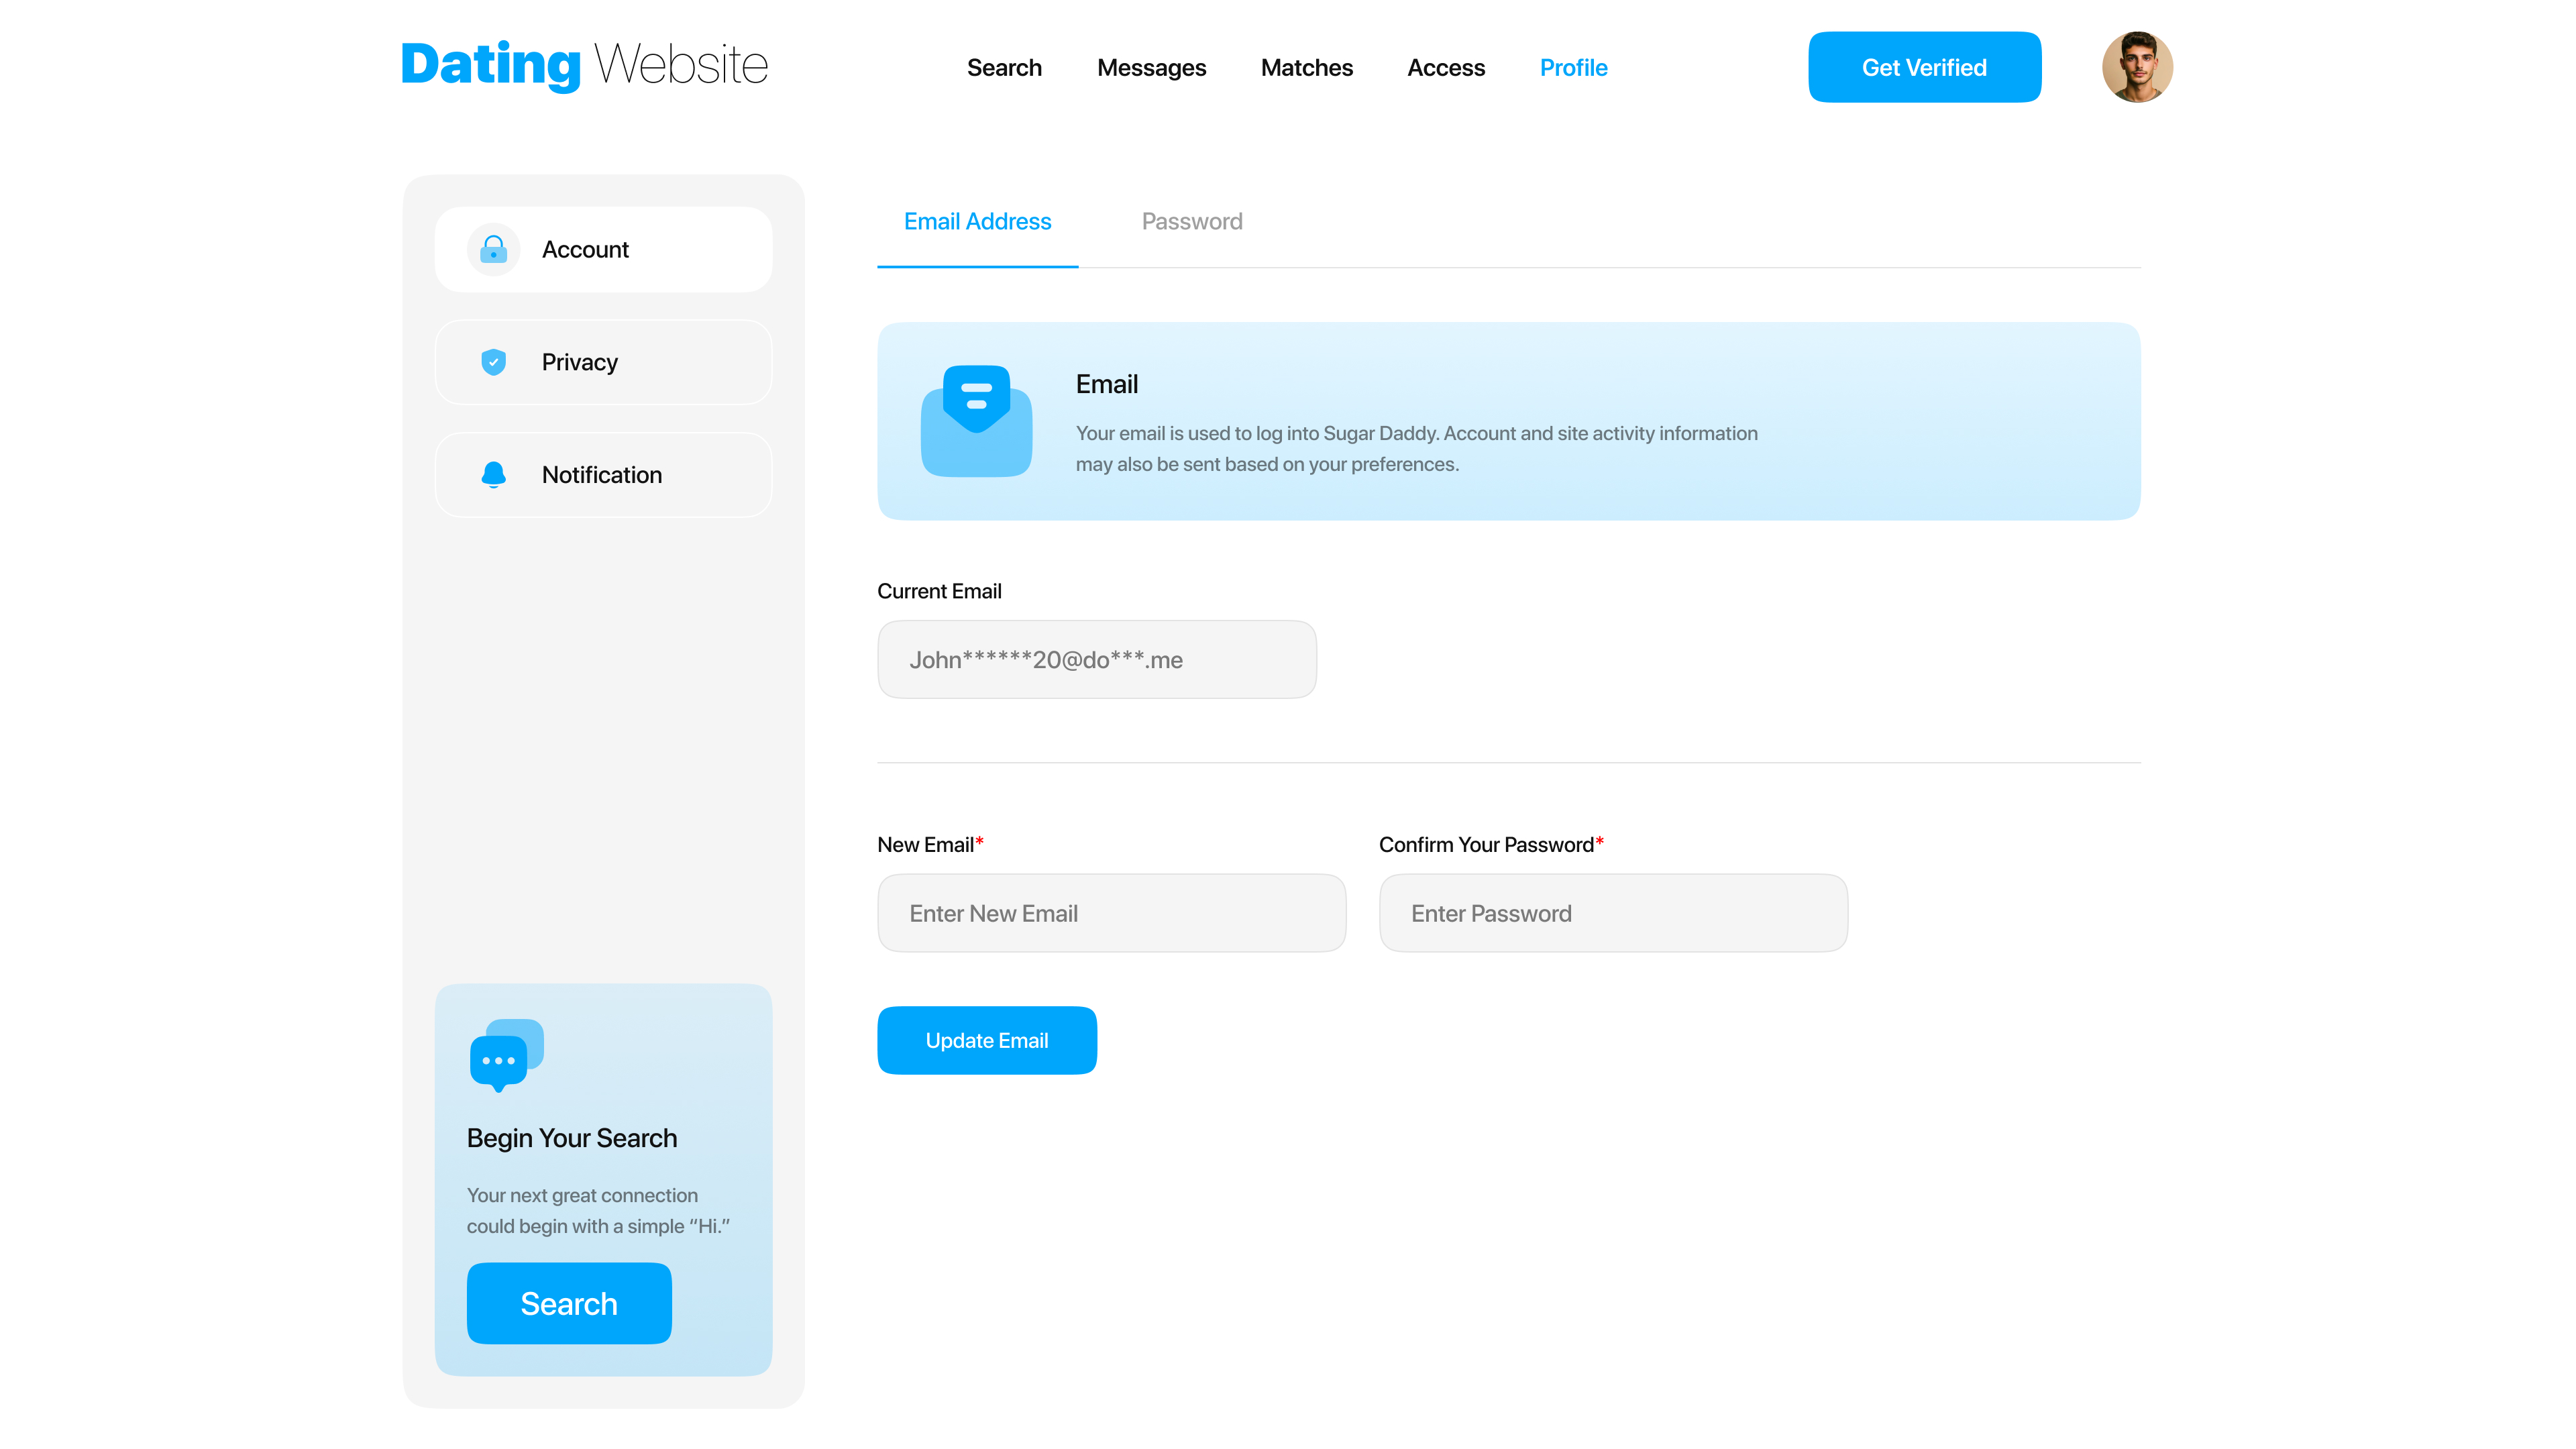The height and width of the screenshot is (1449, 2576).
Task: Select the Email Address tab
Action: pos(977,222)
